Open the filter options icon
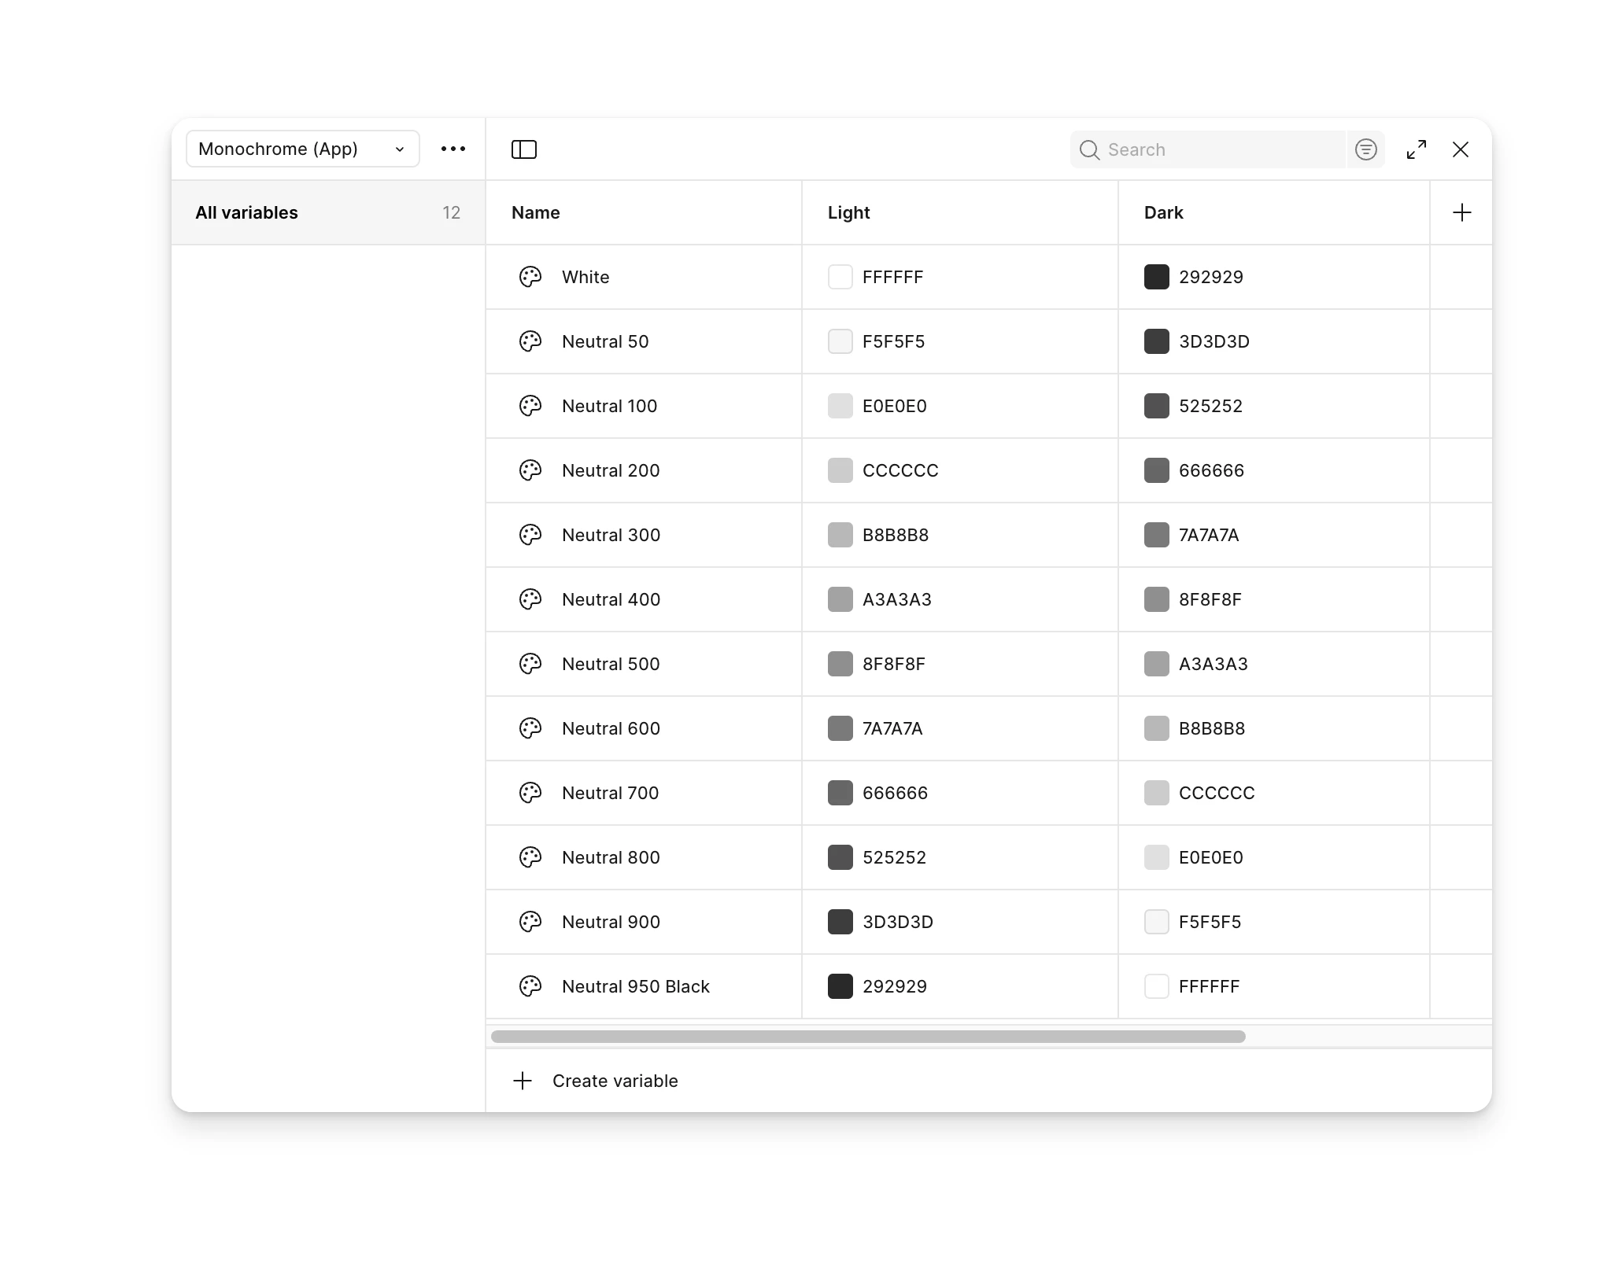The image size is (1607, 1271). click(1366, 149)
